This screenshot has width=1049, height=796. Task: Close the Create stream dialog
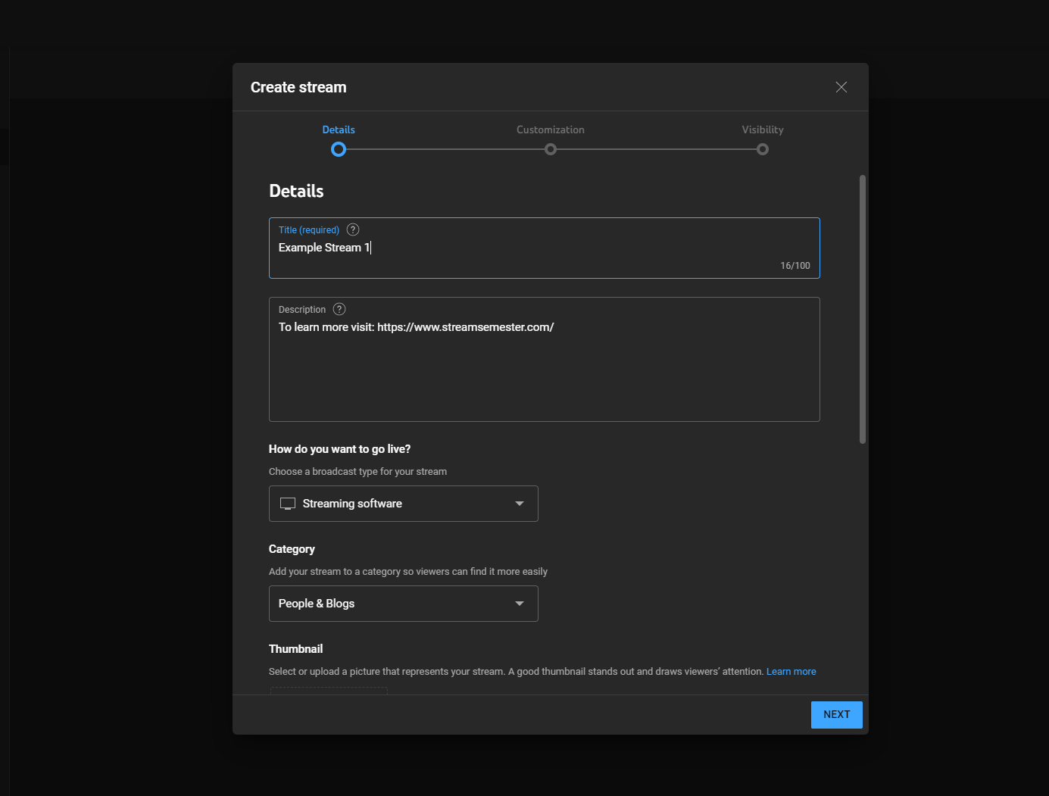[841, 87]
